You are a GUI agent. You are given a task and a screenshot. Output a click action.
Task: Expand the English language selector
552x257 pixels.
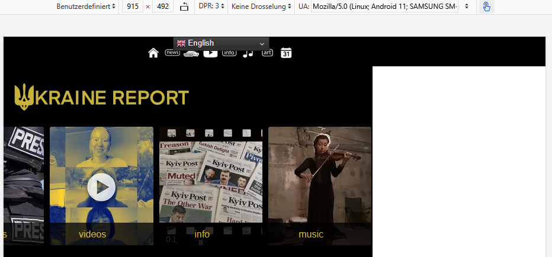[x=221, y=43]
